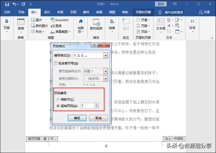Open the 编号格式 number format dropdown

tap(106, 55)
